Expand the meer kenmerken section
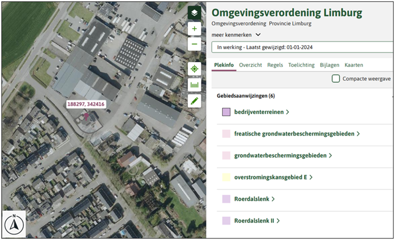Viewport: 395px width, 240px height. (236, 34)
